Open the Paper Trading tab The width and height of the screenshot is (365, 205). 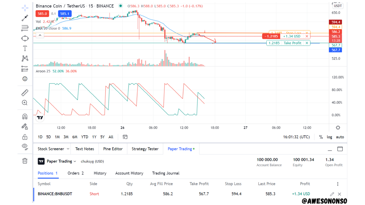181,149
